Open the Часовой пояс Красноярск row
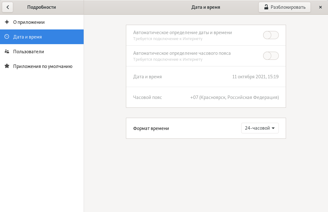The height and width of the screenshot is (212, 328). point(206,97)
